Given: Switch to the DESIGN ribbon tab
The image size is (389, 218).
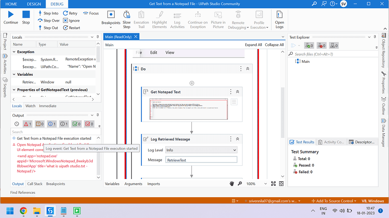Looking at the screenshot, I should pyautogui.click(x=34, y=4).
